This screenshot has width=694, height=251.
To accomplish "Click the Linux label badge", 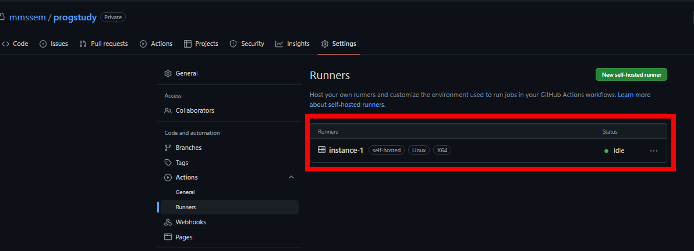I will [x=419, y=150].
